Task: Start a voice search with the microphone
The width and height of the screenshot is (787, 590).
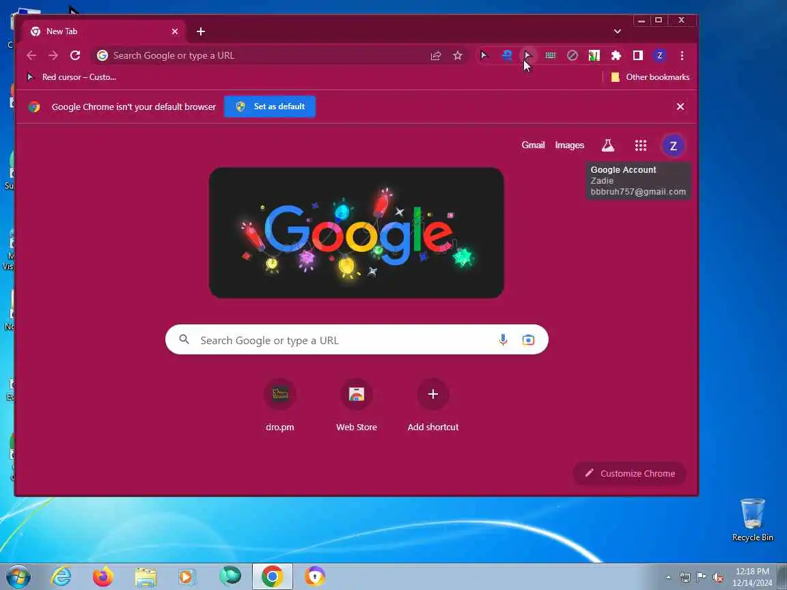Action: pos(503,340)
